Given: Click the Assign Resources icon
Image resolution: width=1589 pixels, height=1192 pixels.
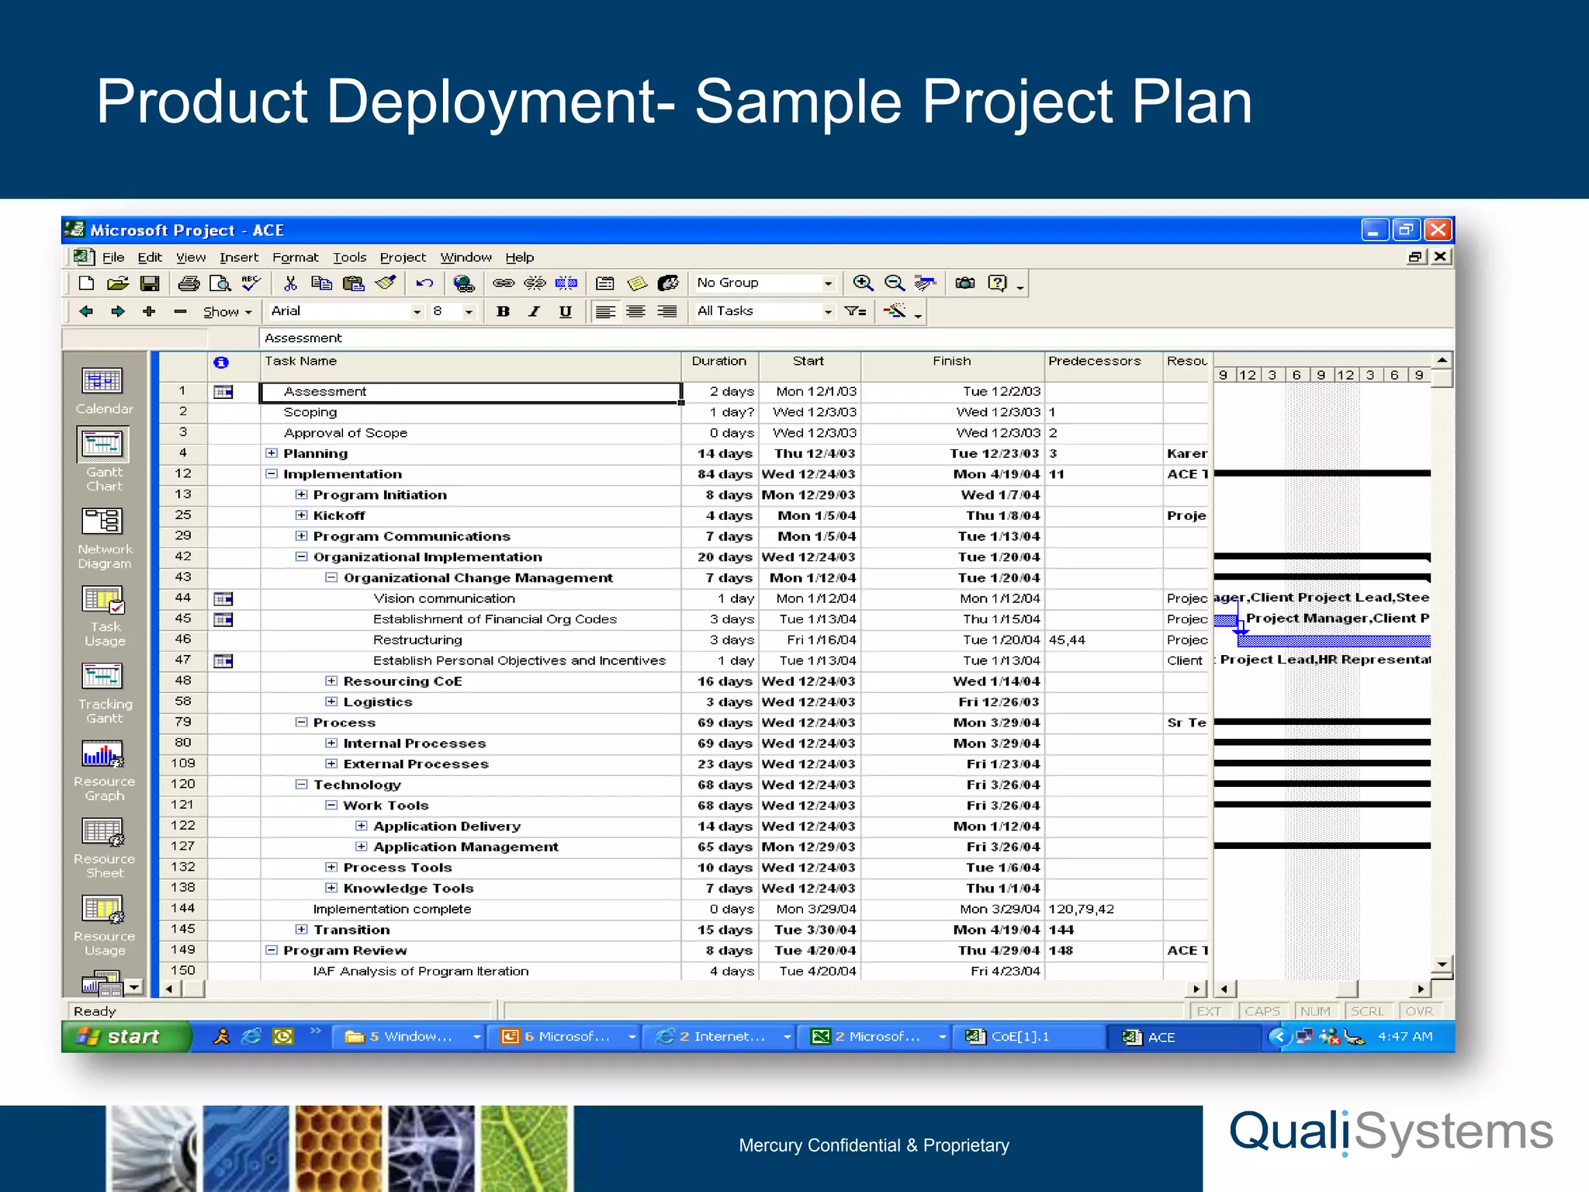Looking at the screenshot, I should pos(668,283).
